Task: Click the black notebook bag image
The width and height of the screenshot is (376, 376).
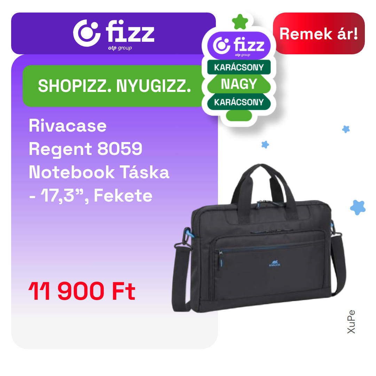Action: point(259,238)
